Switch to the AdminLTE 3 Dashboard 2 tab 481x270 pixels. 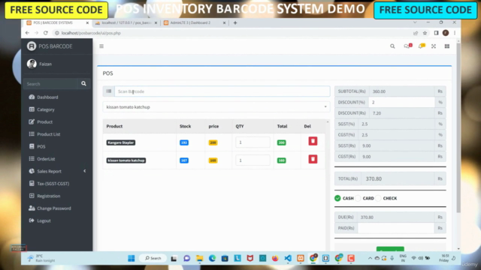pyautogui.click(x=195, y=23)
